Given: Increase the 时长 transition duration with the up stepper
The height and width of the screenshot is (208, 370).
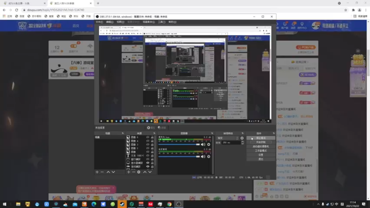Looking at the screenshot, I should click(242, 141).
